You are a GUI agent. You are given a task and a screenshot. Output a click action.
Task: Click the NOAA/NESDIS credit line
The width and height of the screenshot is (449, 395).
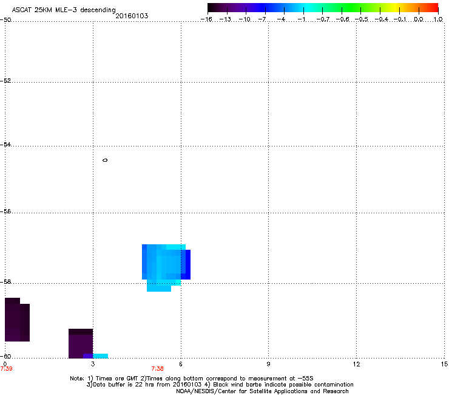click(x=262, y=391)
